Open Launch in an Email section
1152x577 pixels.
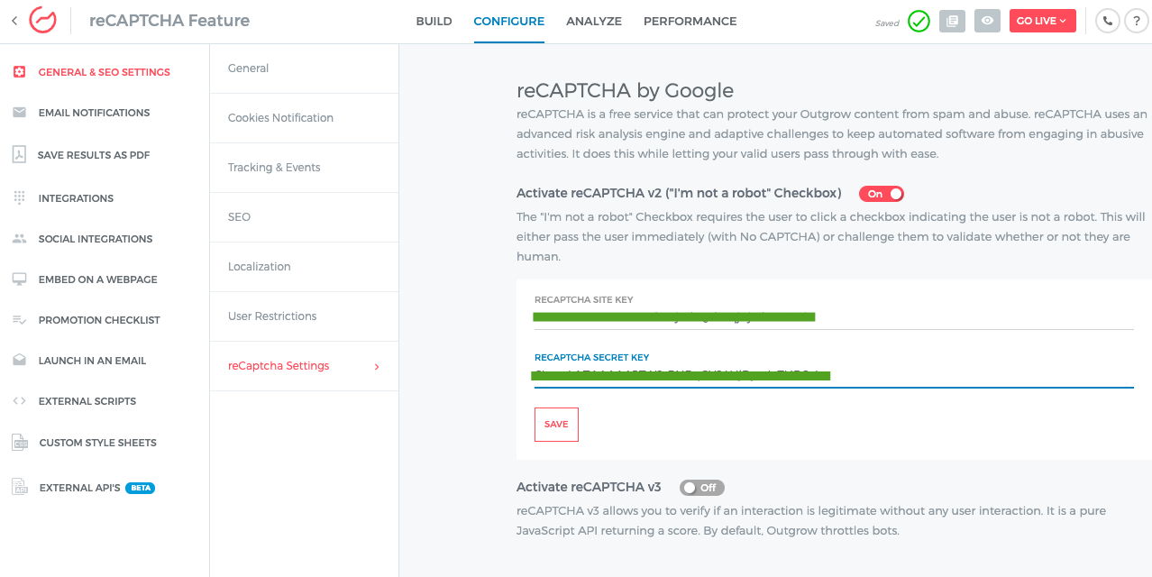pos(92,361)
